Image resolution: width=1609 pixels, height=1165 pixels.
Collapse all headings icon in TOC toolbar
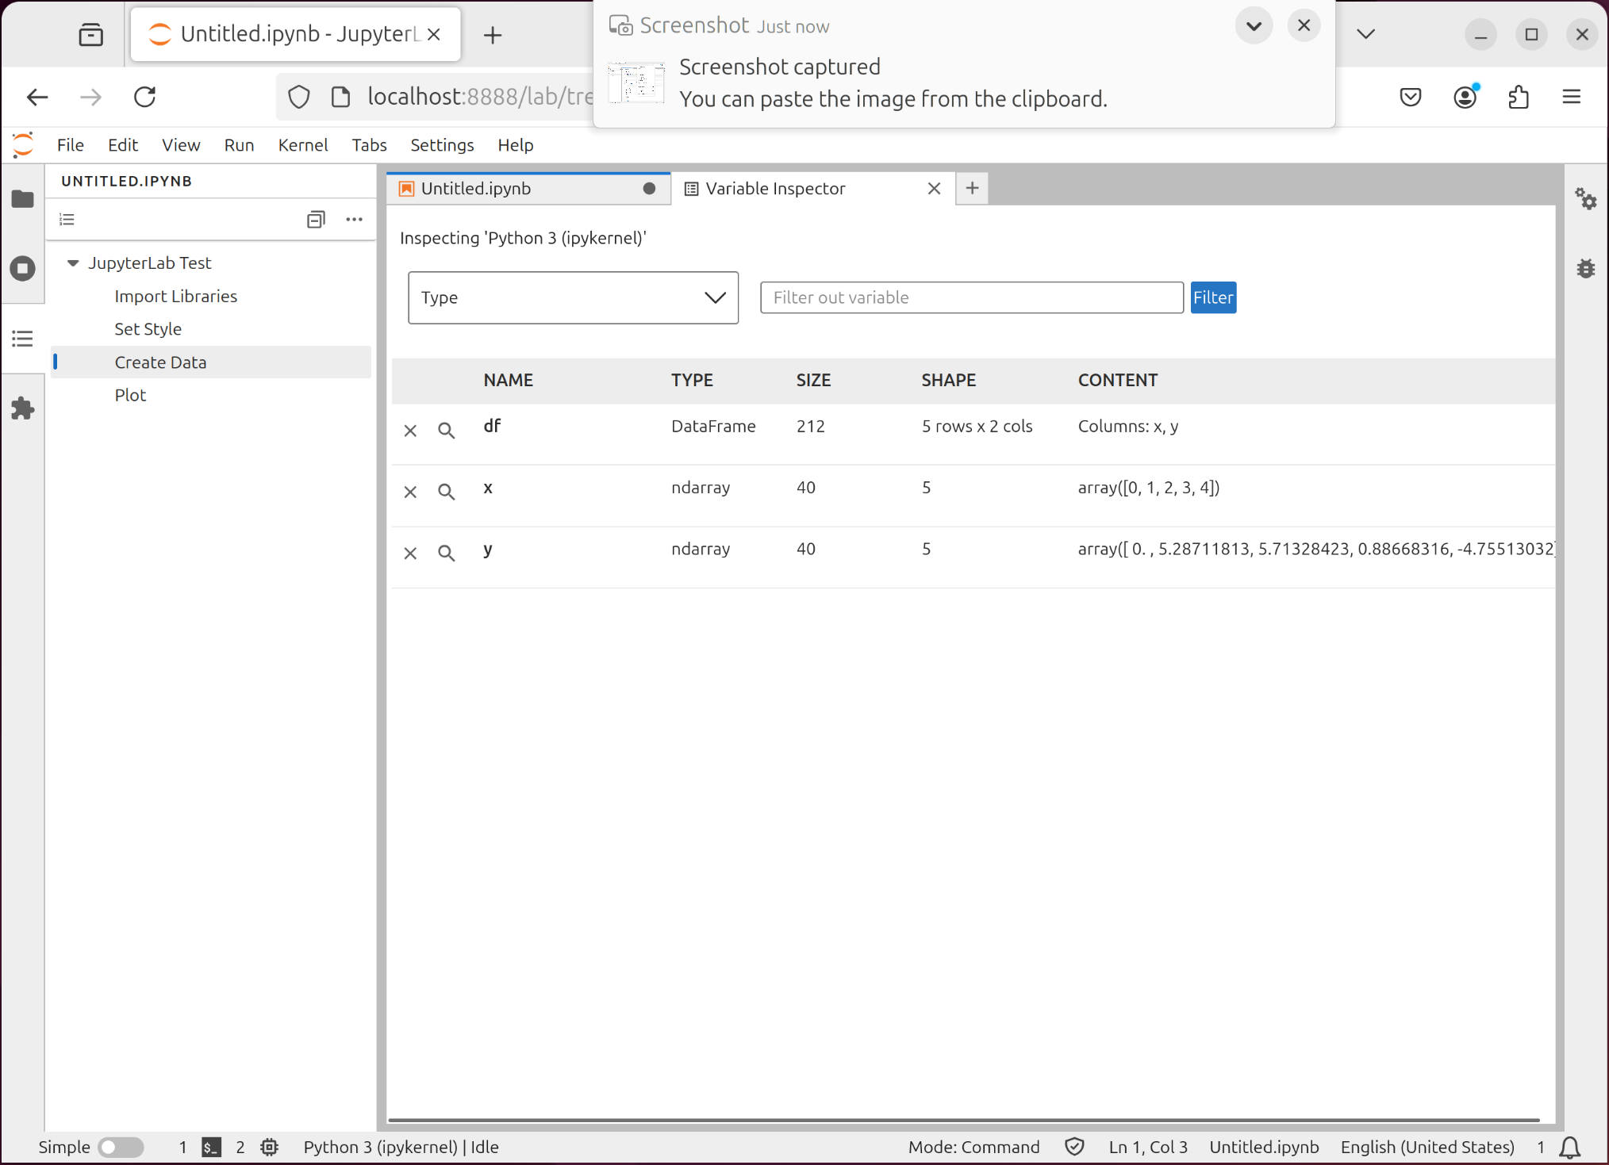(316, 220)
